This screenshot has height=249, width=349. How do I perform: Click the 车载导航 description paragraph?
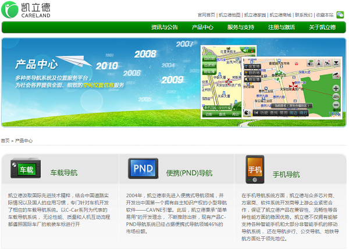[x=59, y=210]
